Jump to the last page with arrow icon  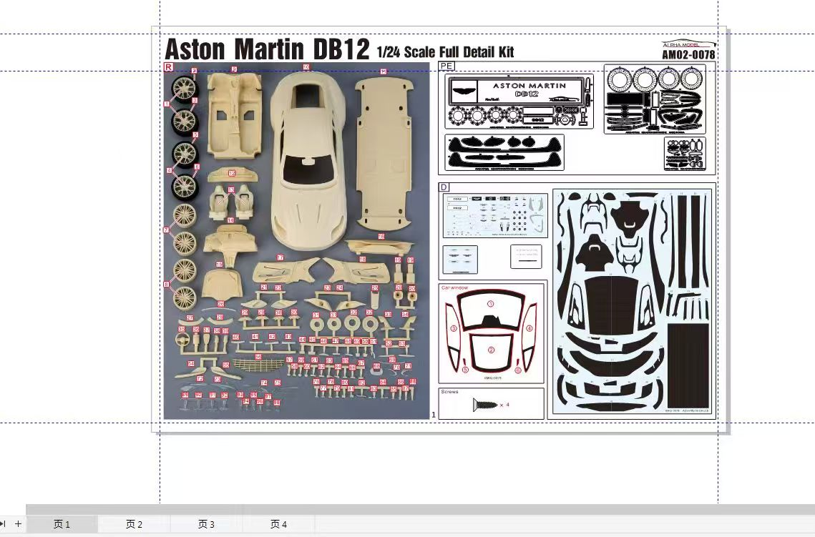[3, 524]
